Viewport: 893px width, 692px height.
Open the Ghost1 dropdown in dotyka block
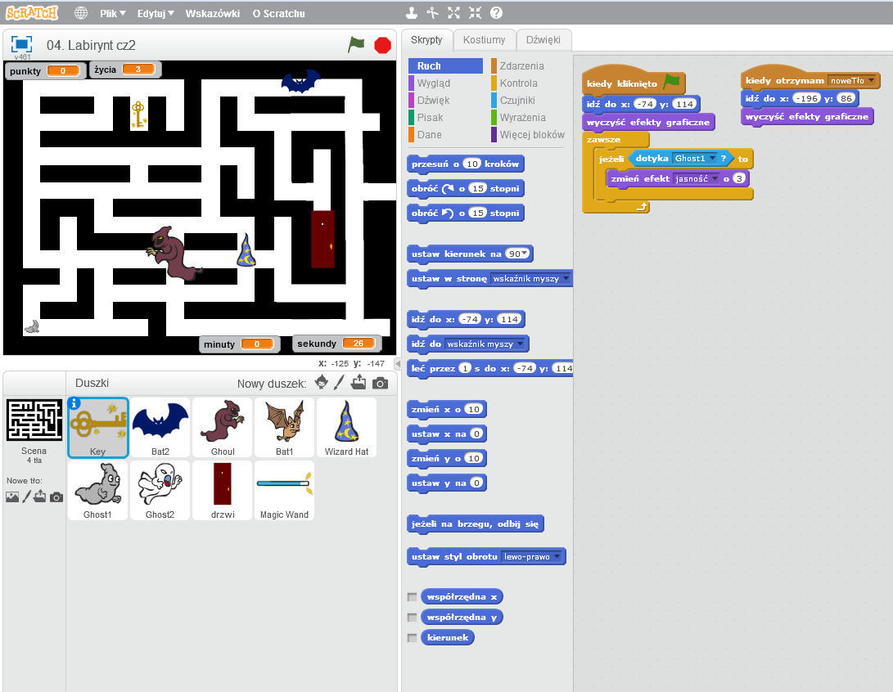(712, 158)
